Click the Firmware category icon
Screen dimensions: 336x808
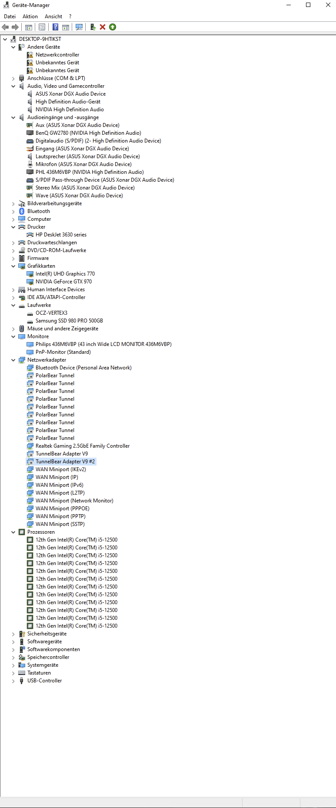22,258
